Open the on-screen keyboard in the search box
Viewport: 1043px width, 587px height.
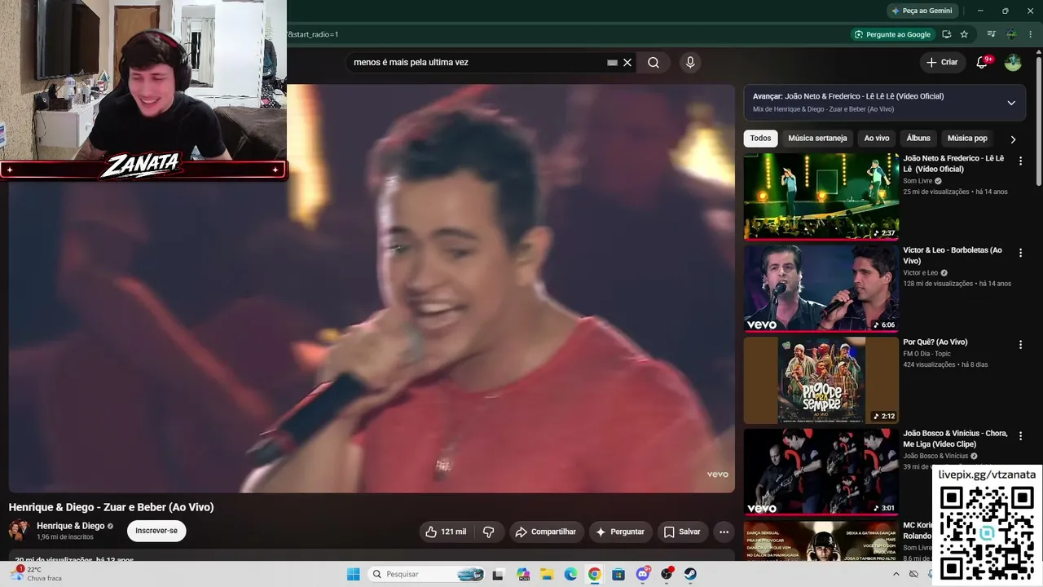click(x=612, y=63)
